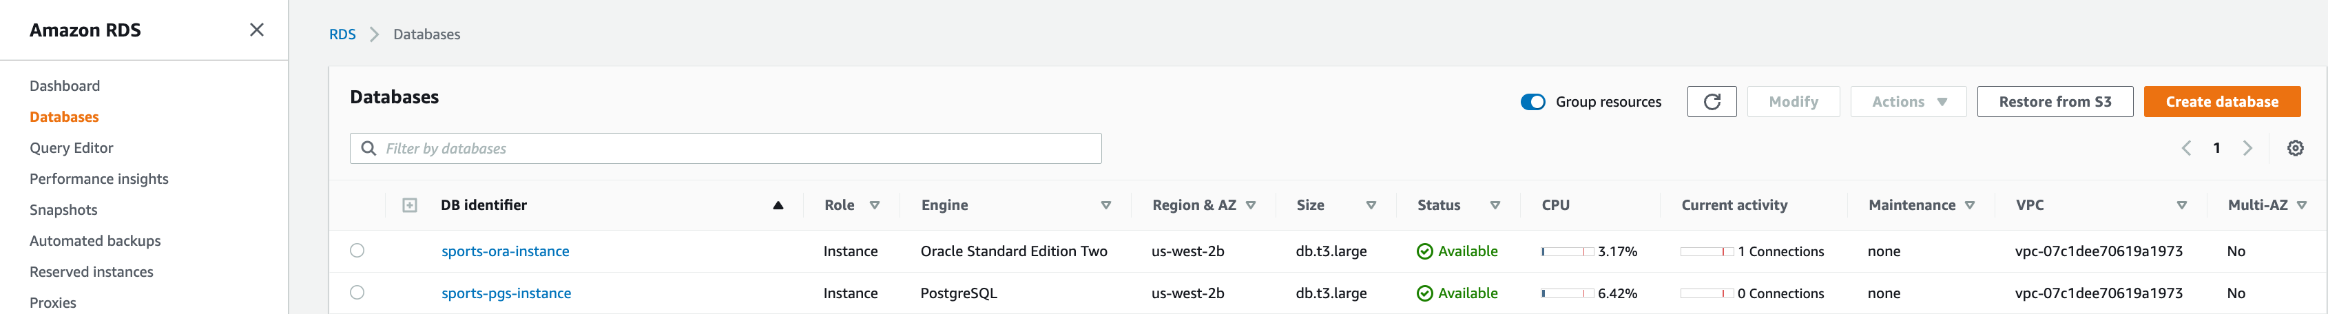Select the sports-pgs-instance radio button
The image size is (2328, 314).
(357, 293)
